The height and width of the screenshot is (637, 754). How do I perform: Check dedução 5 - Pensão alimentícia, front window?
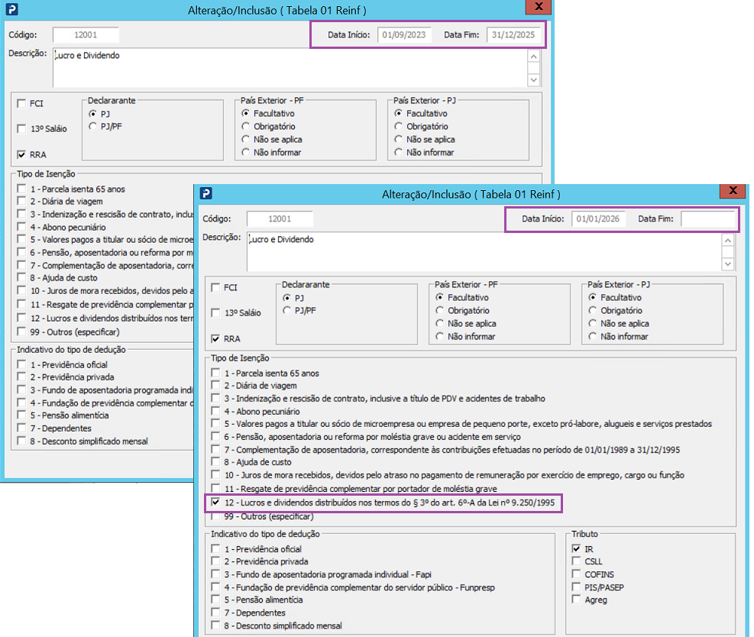(x=215, y=600)
